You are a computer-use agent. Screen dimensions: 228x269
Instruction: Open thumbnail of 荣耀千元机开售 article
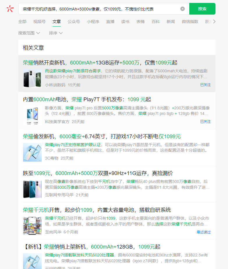[32, 226]
